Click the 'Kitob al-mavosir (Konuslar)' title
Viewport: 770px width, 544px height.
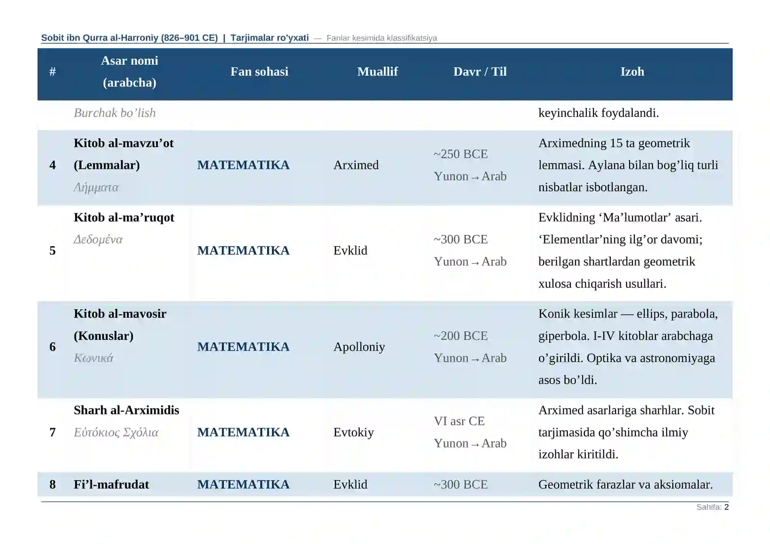(120, 325)
